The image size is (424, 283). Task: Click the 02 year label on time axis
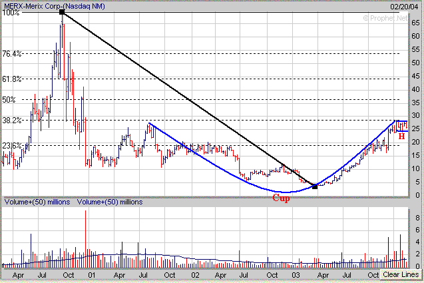(x=195, y=275)
